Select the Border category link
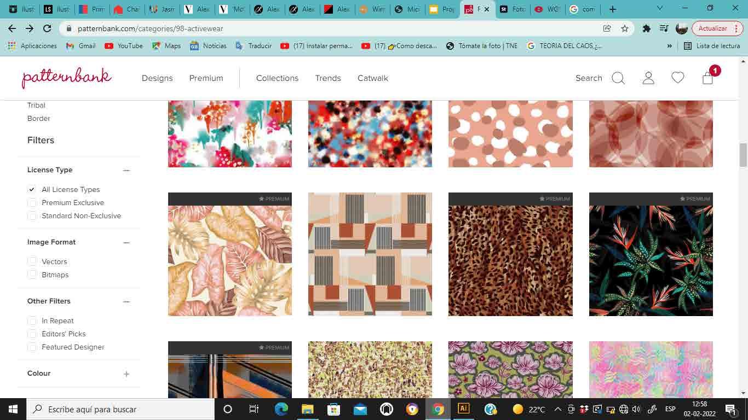Image resolution: width=748 pixels, height=420 pixels. click(39, 118)
